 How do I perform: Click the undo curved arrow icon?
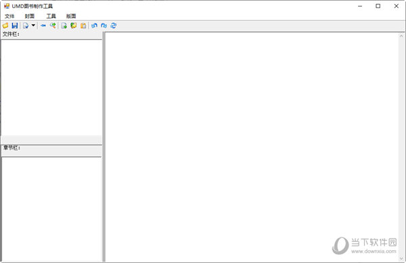[94, 26]
